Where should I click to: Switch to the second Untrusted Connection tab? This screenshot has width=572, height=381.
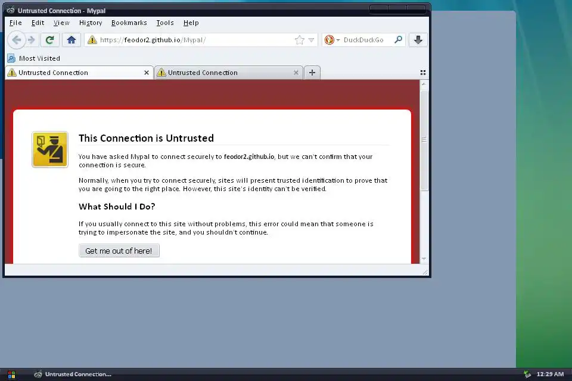(x=228, y=73)
